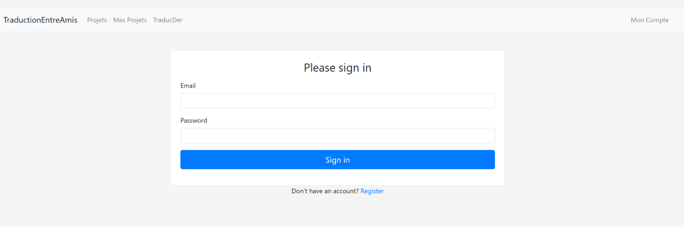684x227 pixels.
Task: Click the TraductionEntreAmis brand logo
Action: click(x=40, y=20)
